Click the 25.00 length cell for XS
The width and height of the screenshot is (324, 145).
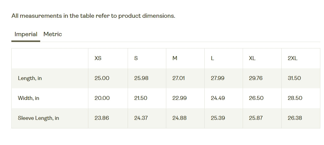pyautogui.click(x=102, y=78)
